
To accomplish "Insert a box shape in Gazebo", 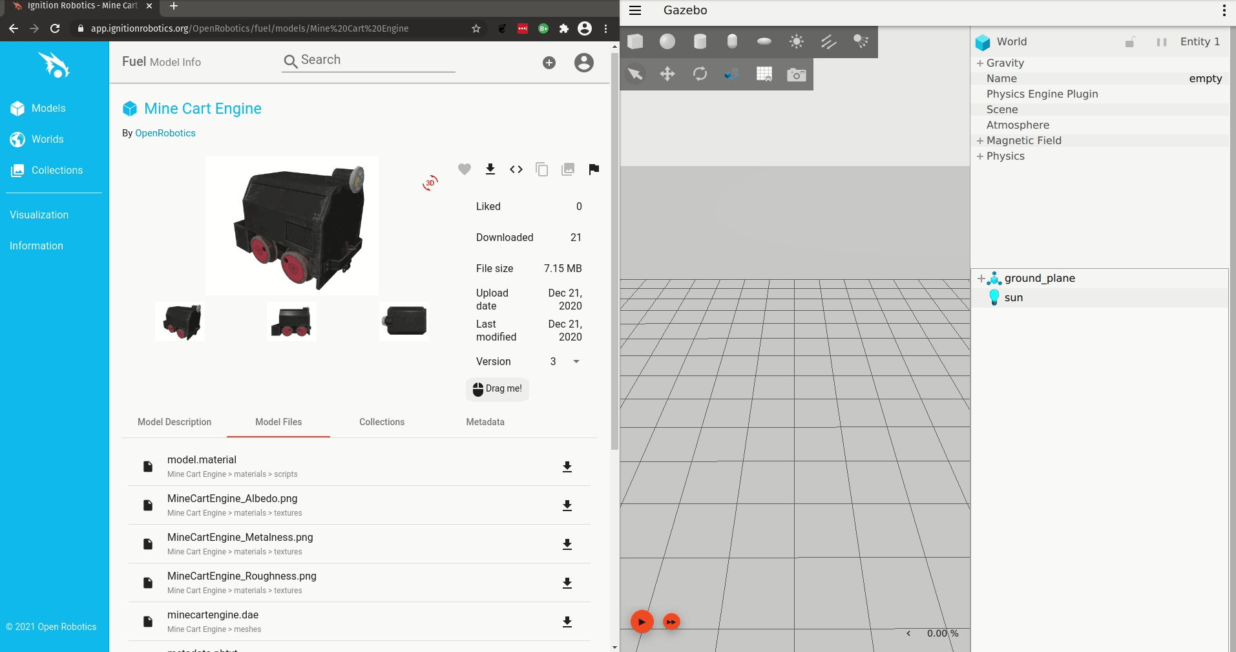I will coord(636,41).
